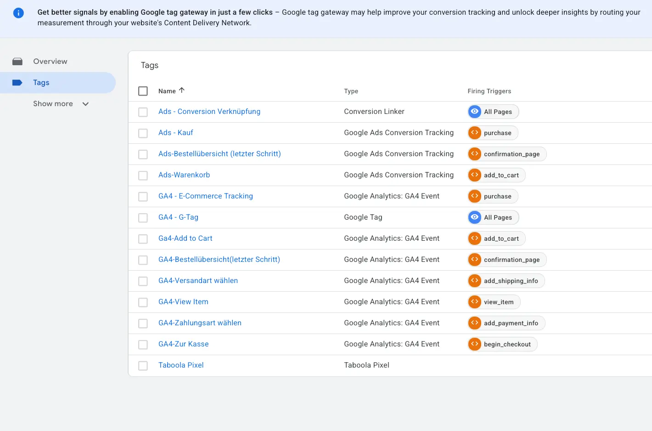Viewport: 652px width, 431px height.
Task: Open the Ads - Conversion Verknüpfung tag
Action: (x=209, y=112)
